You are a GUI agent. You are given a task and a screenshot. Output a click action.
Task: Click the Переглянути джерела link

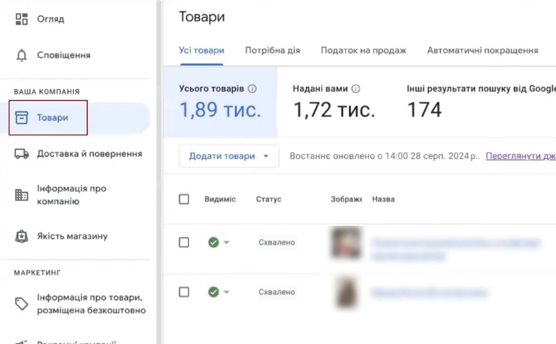pos(520,156)
